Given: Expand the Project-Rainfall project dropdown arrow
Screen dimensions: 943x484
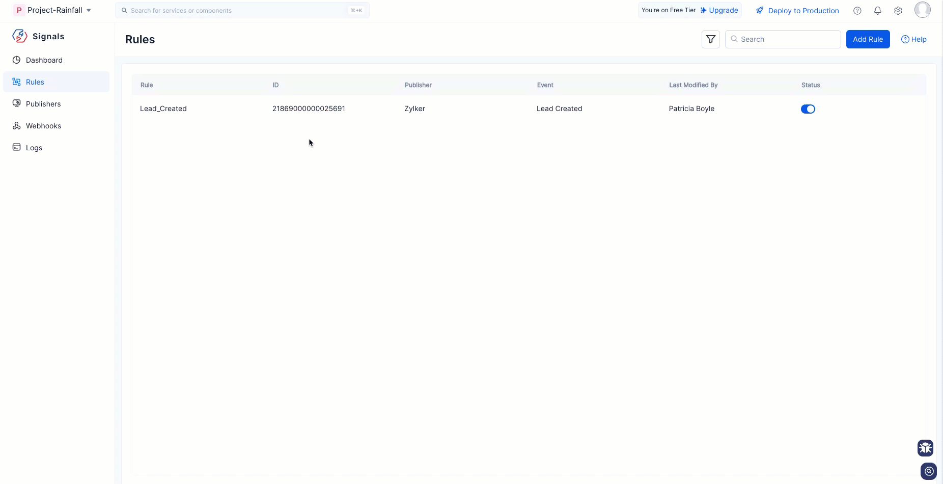Looking at the screenshot, I should [89, 10].
